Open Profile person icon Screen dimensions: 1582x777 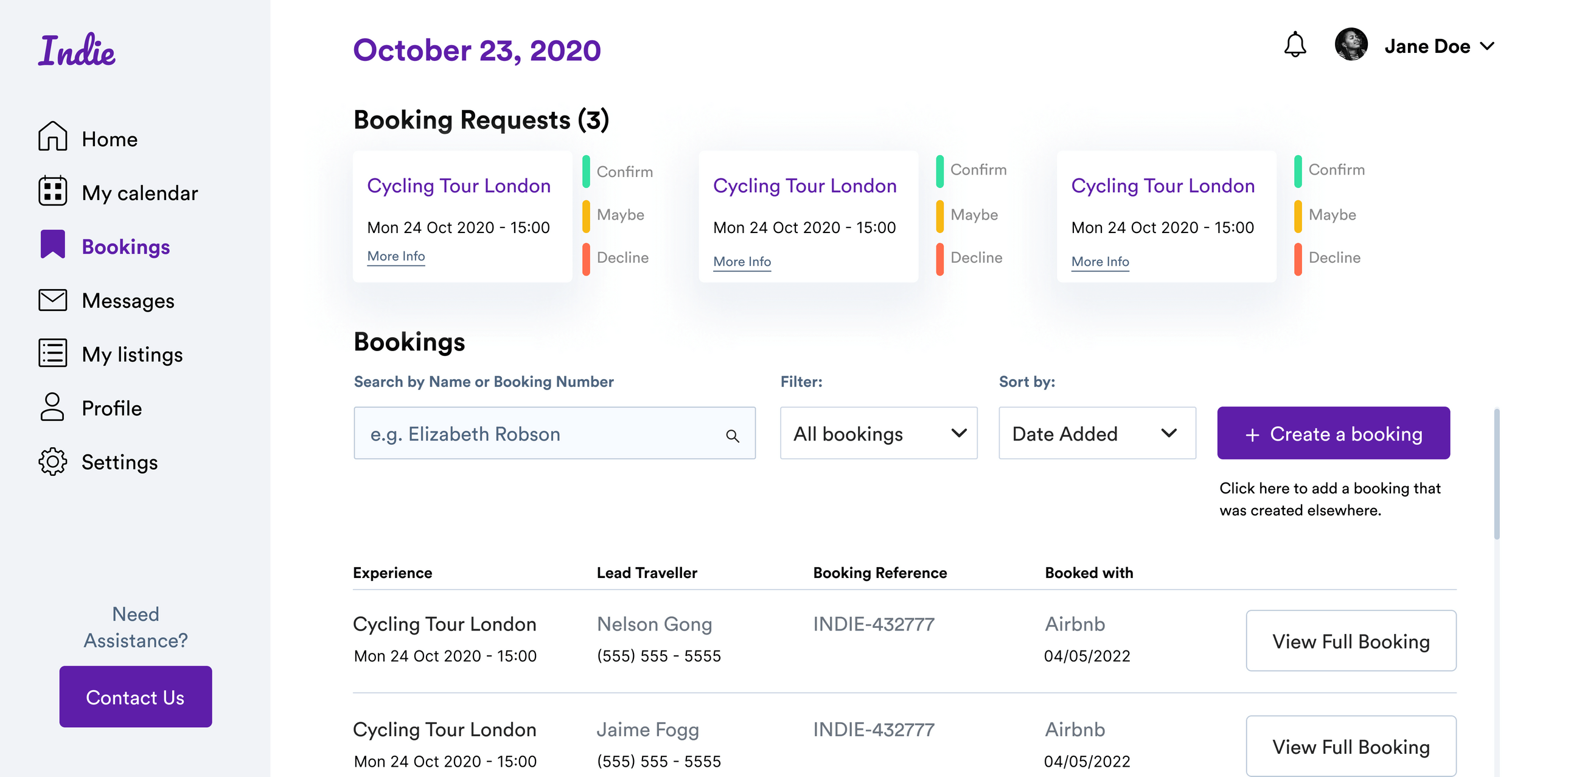(x=52, y=407)
